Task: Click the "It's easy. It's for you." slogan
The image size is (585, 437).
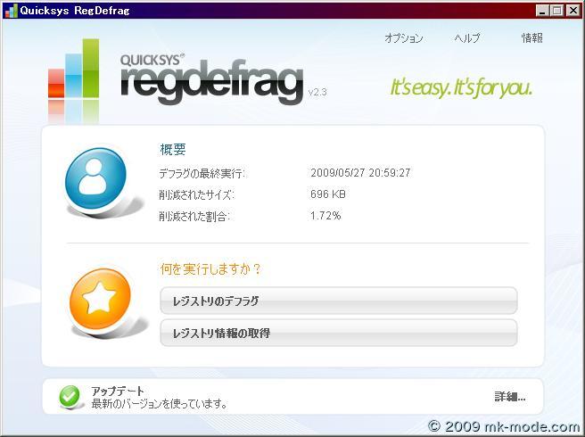Action: pos(461,87)
